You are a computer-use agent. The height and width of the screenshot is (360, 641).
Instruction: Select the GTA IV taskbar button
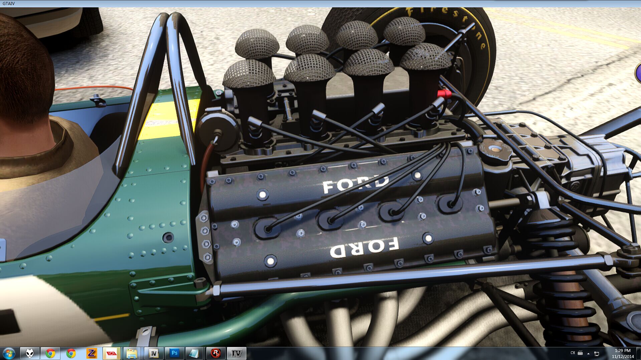236,353
